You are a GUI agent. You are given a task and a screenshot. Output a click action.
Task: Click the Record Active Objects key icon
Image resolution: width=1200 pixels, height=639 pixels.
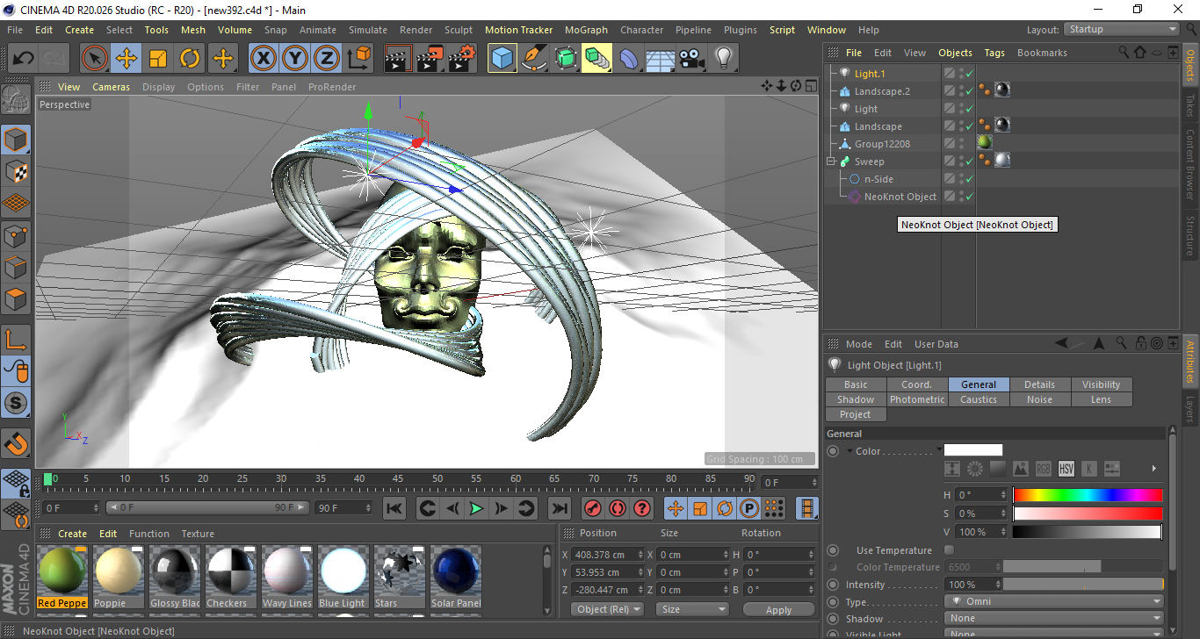coord(593,508)
